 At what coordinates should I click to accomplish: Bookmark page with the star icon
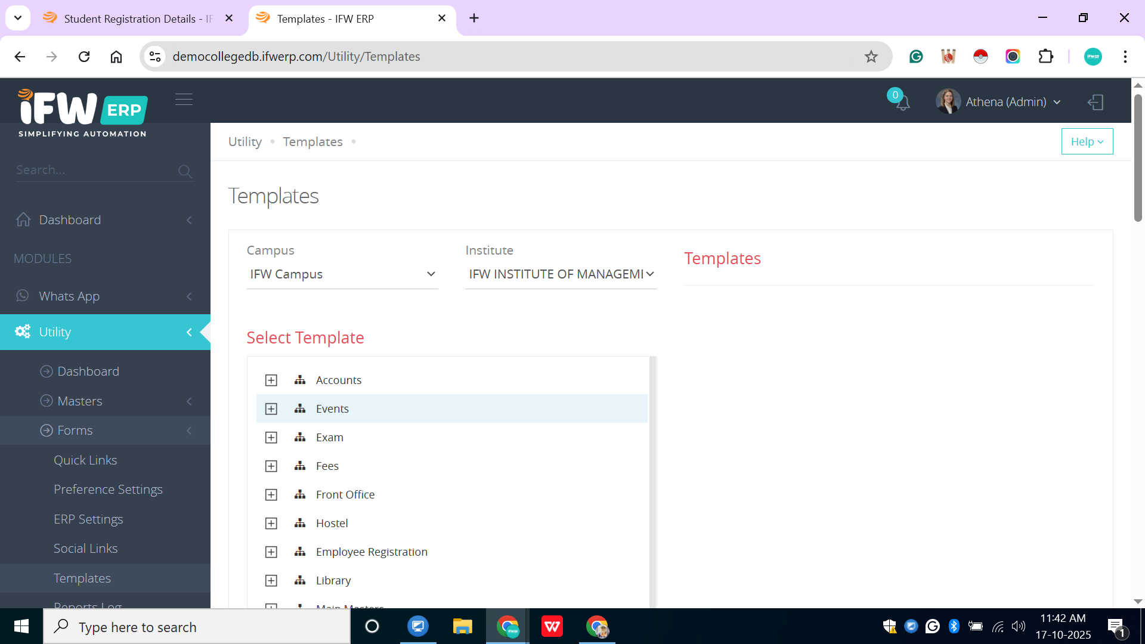pyautogui.click(x=871, y=57)
